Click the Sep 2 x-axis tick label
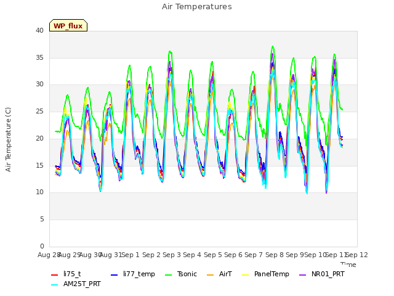Image resolution: width=394 pixels, height=296 pixels. tap(151, 255)
